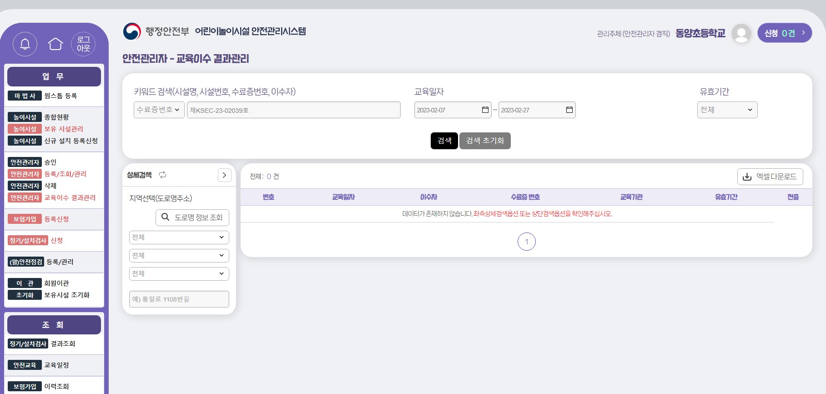826x394 pixels.
Task: Click the 엑셀 다운로드 download button
Action: 770,177
